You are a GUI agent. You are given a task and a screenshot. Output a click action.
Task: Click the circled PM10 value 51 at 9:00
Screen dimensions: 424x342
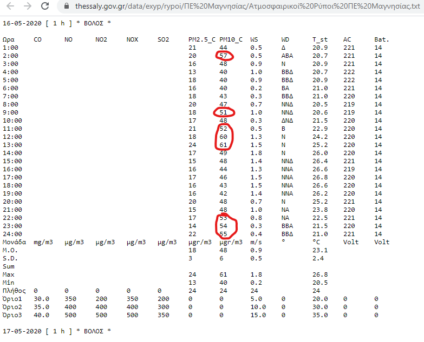pos(224,112)
